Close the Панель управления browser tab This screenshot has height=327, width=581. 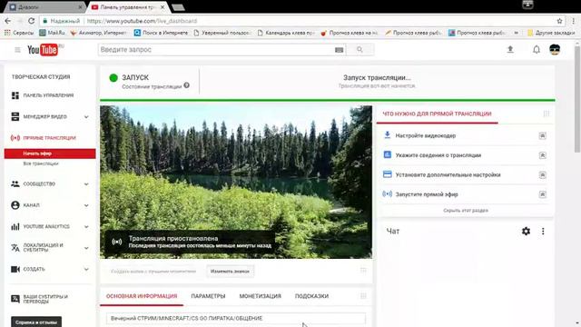pos(162,7)
